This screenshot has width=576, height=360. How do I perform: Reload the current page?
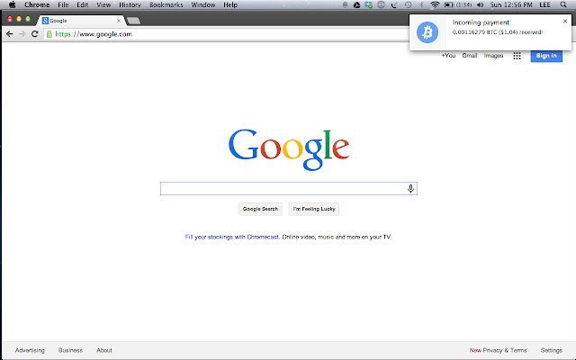[x=34, y=34]
